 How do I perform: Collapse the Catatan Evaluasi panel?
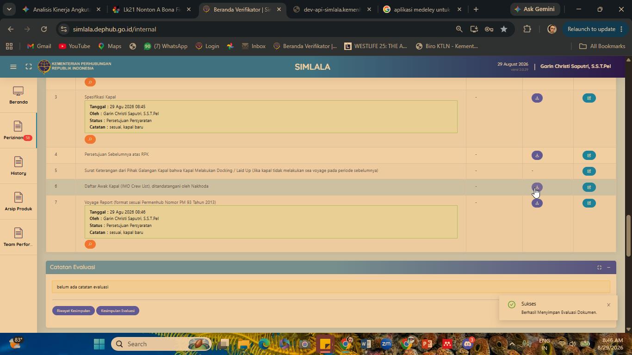(x=608, y=267)
